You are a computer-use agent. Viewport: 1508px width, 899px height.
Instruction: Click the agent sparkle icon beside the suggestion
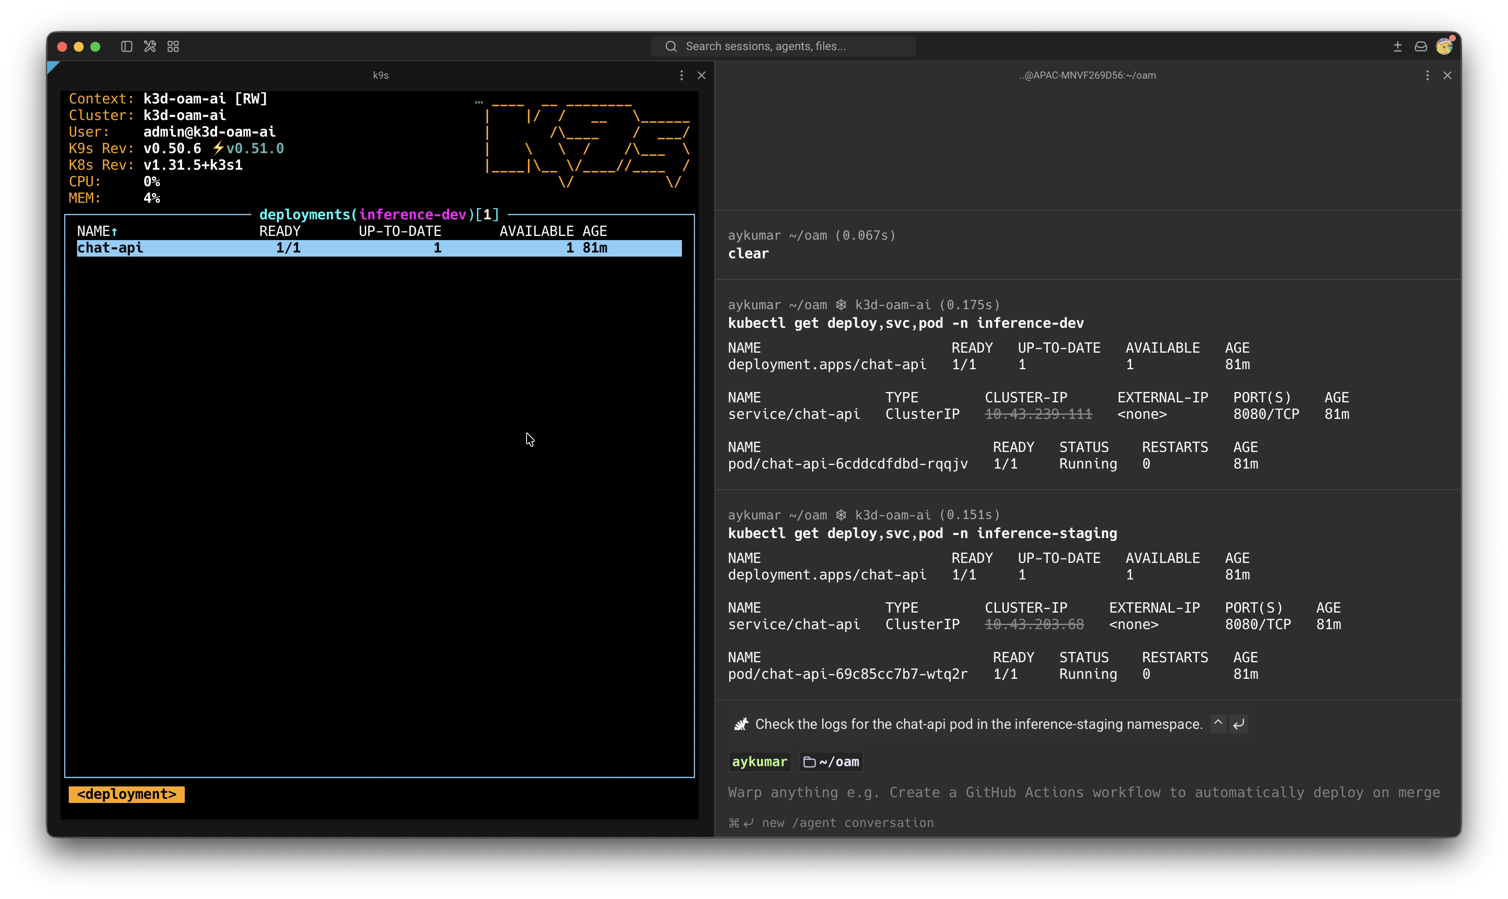click(x=741, y=724)
